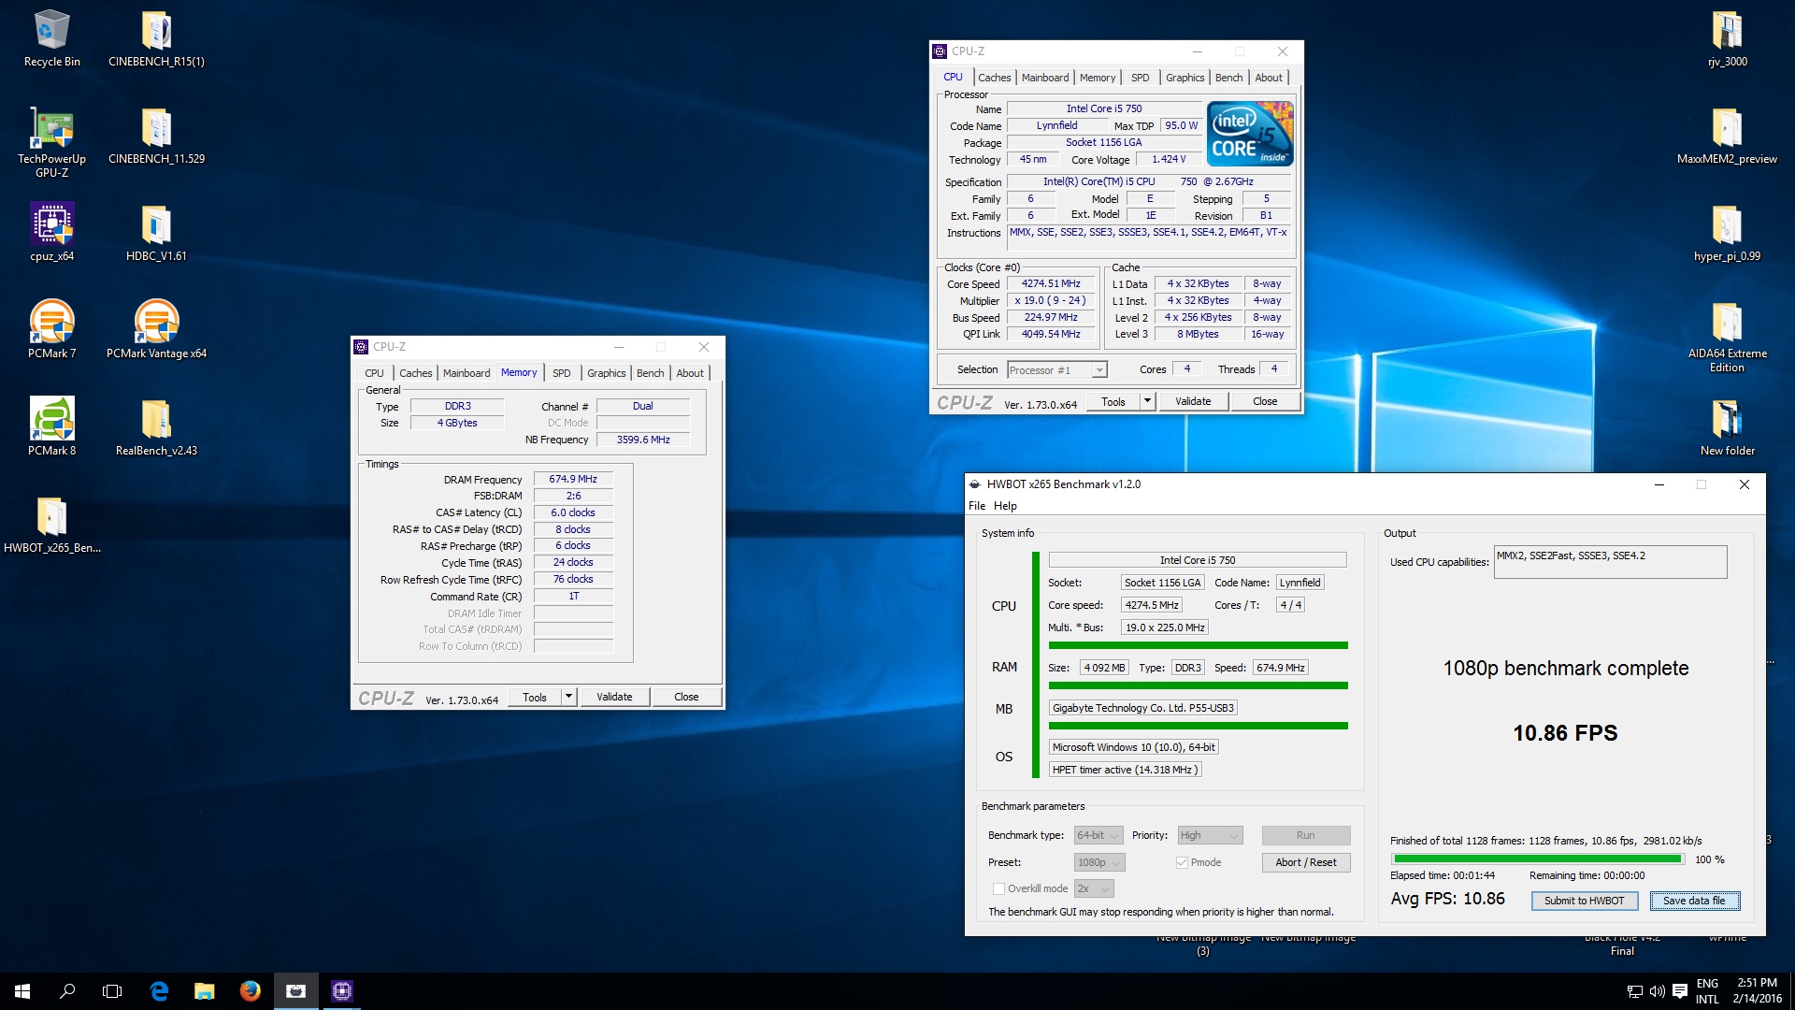The image size is (1795, 1010).
Task: Launch PCMark Vantage x64 shortcut
Action: point(156,331)
